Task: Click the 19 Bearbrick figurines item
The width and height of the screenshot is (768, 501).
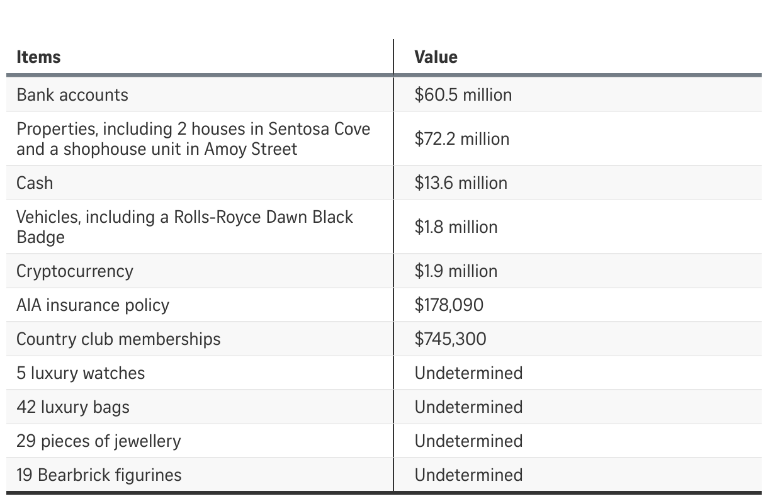Action: tap(99, 475)
